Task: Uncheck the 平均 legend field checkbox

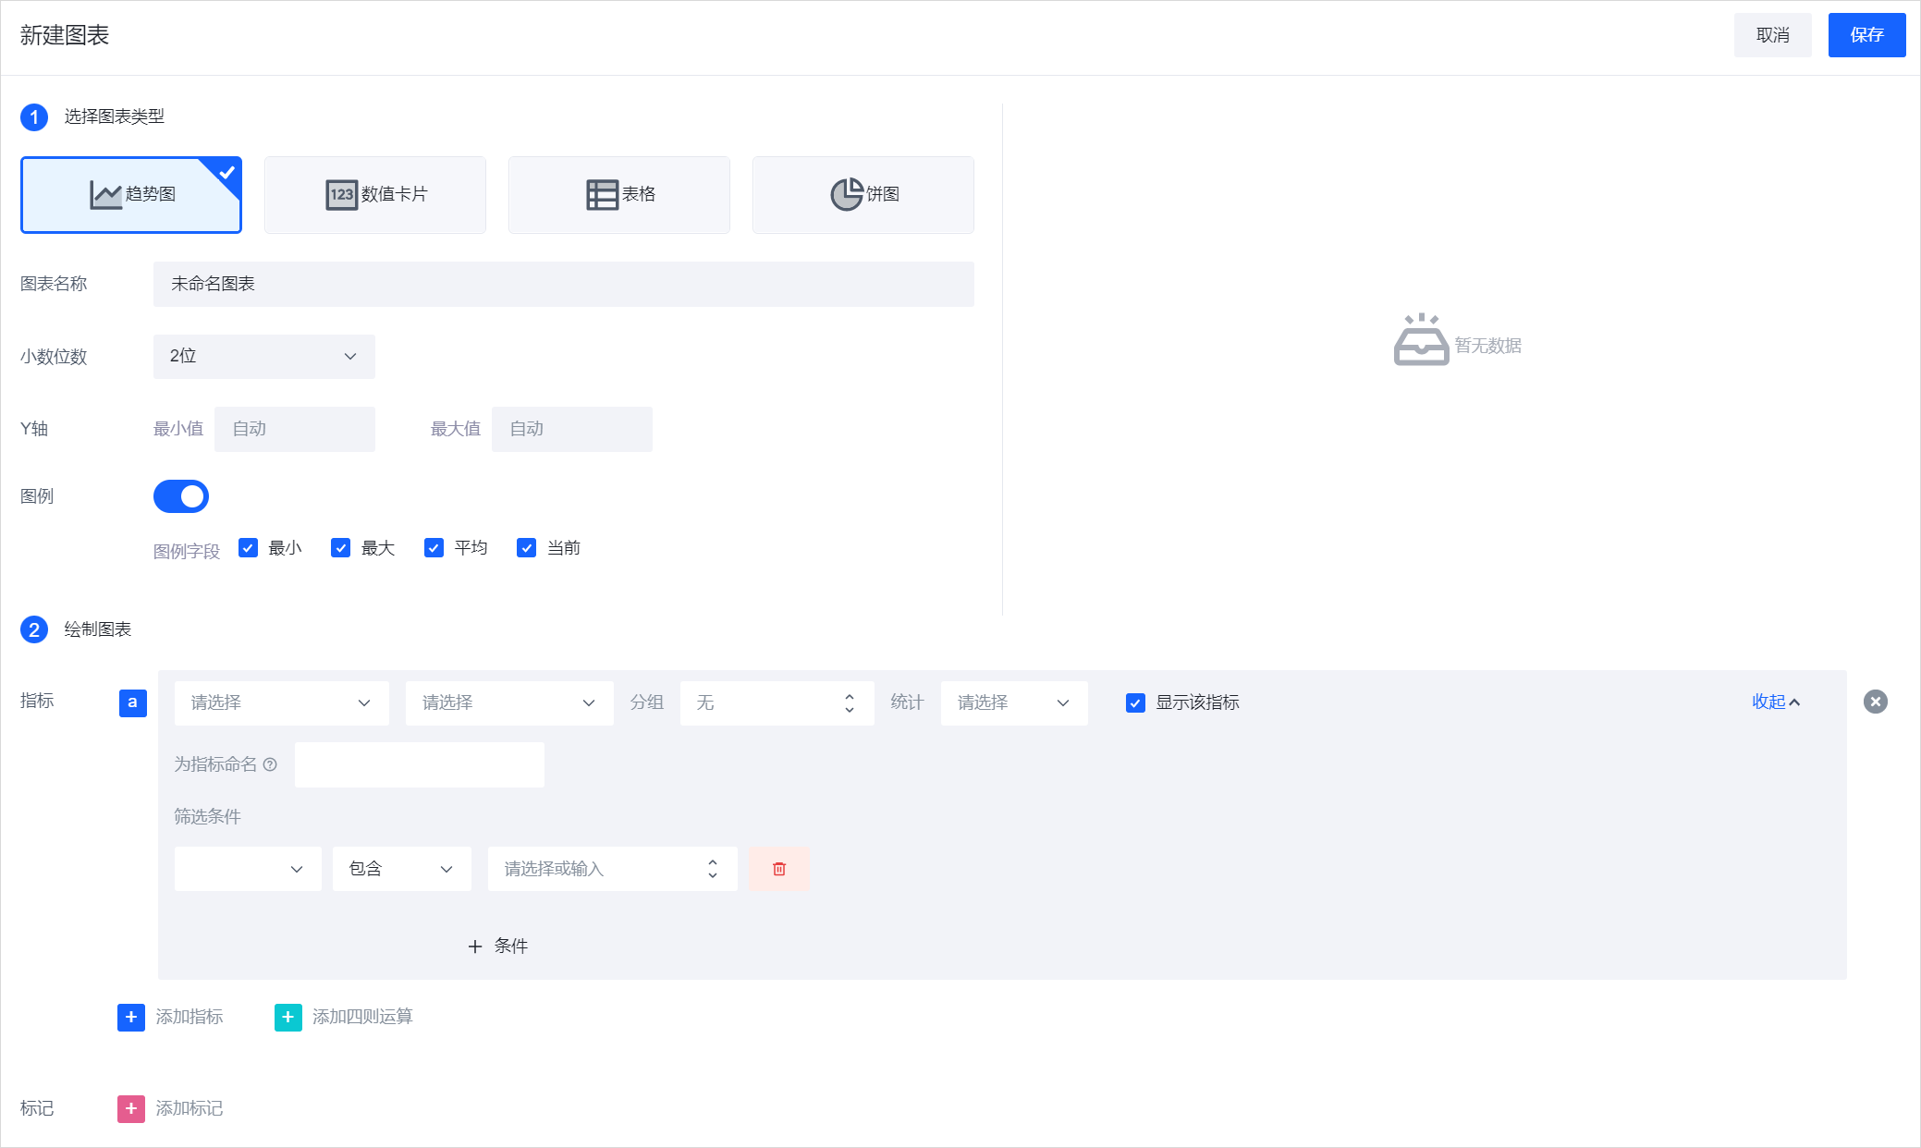Action: (x=434, y=548)
